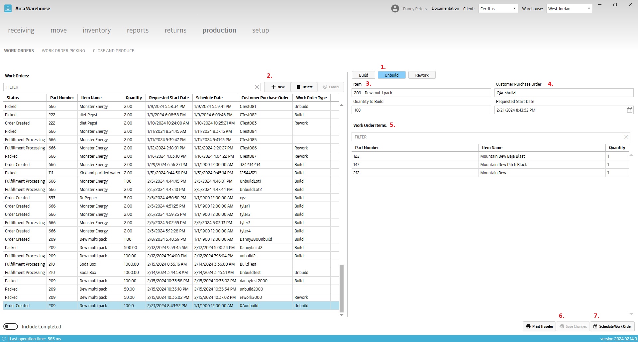Select the Rework work order type

point(422,75)
